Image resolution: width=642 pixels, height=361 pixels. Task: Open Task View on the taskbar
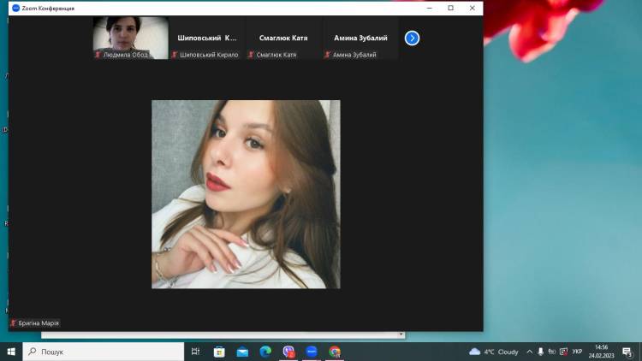pyautogui.click(x=196, y=352)
